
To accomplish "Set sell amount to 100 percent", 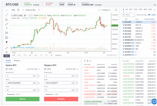I will pyautogui.click(x=74, y=69).
